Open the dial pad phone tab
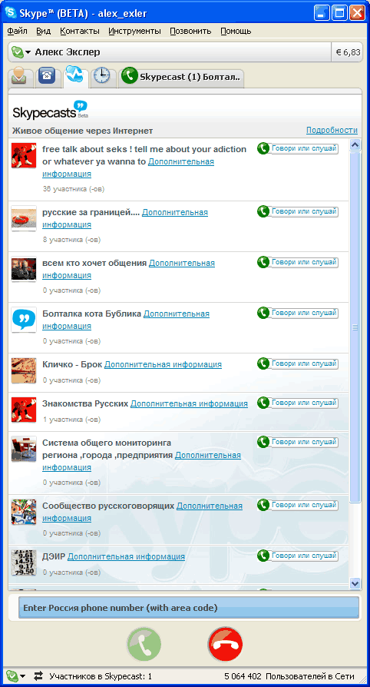Viewport: 370px width, 687px height. point(47,77)
